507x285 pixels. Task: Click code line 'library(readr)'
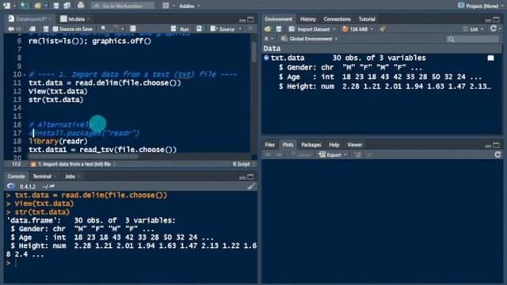tap(58, 141)
